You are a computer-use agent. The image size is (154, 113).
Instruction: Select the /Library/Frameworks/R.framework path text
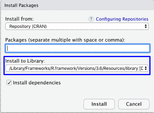(x=76, y=68)
